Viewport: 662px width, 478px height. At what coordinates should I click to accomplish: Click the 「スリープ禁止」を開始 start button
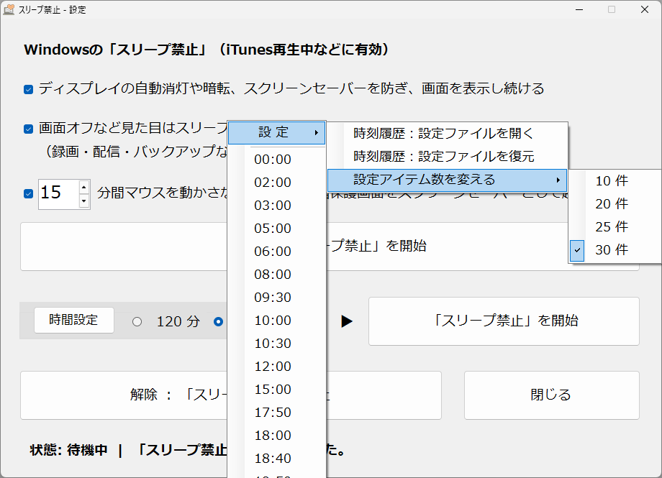point(502,321)
